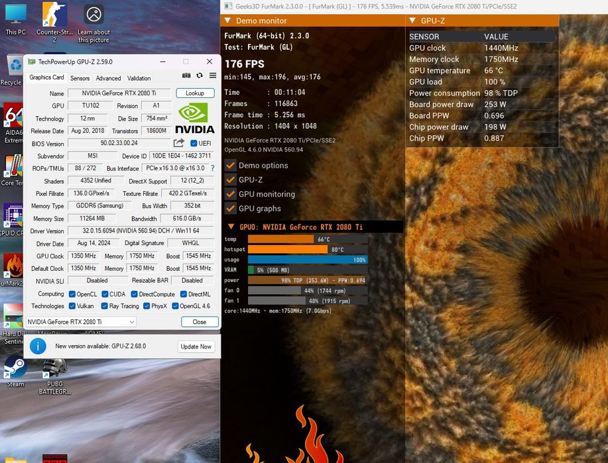Click the power 98% TDP bar

point(308,280)
